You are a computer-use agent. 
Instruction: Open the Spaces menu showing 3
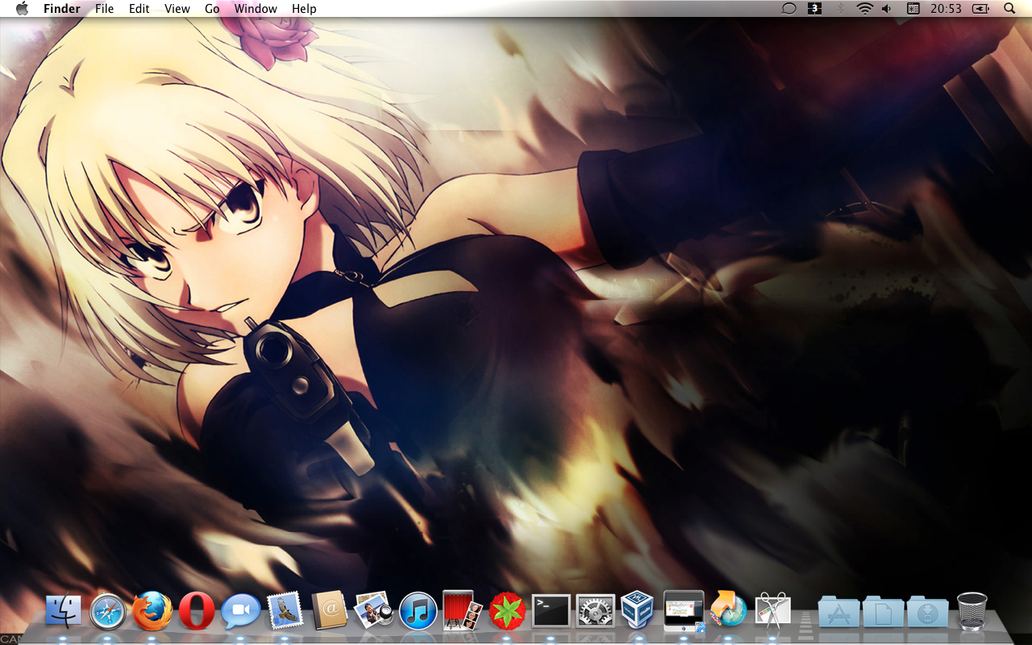coord(814,9)
